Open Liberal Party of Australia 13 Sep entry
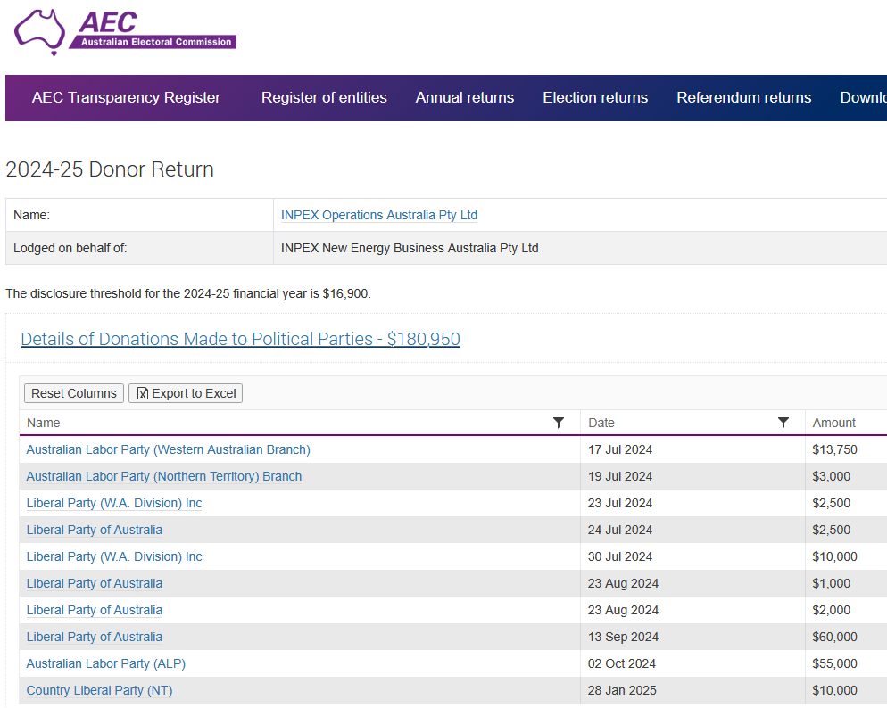887x708 pixels. 95,637
